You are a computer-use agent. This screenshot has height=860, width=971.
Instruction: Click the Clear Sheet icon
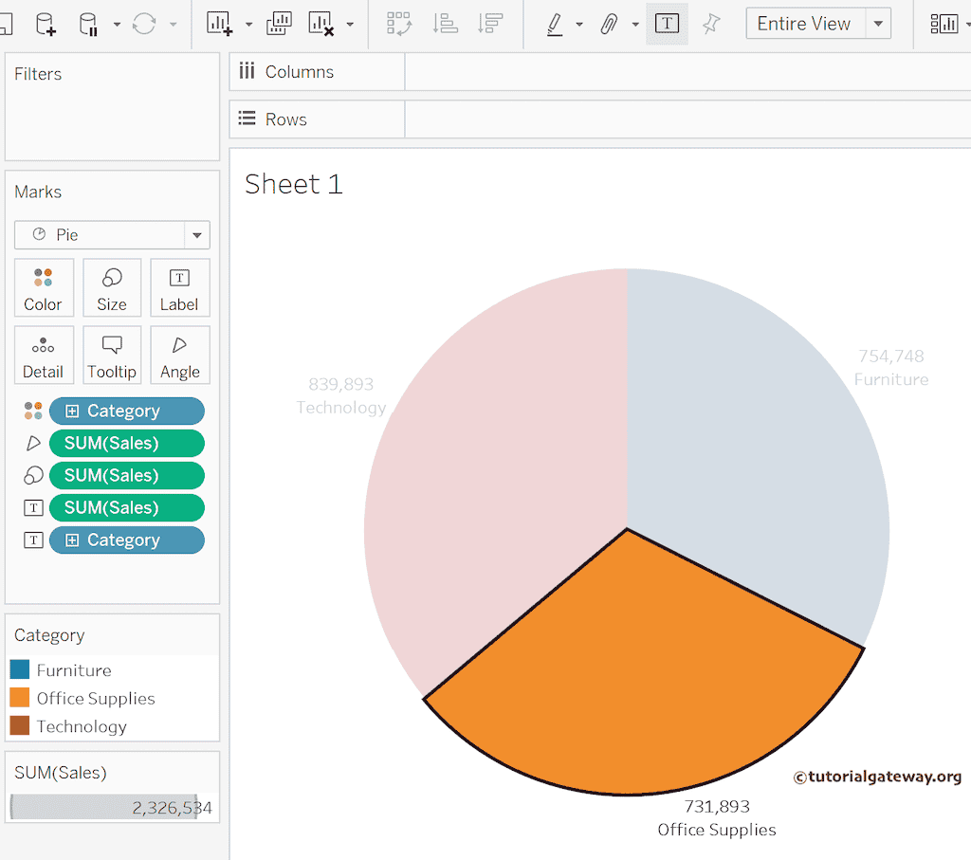click(x=321, y=24)
